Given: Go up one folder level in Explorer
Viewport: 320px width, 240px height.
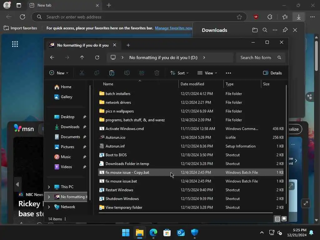Looking at the screenshot, I should pos(82,57).
